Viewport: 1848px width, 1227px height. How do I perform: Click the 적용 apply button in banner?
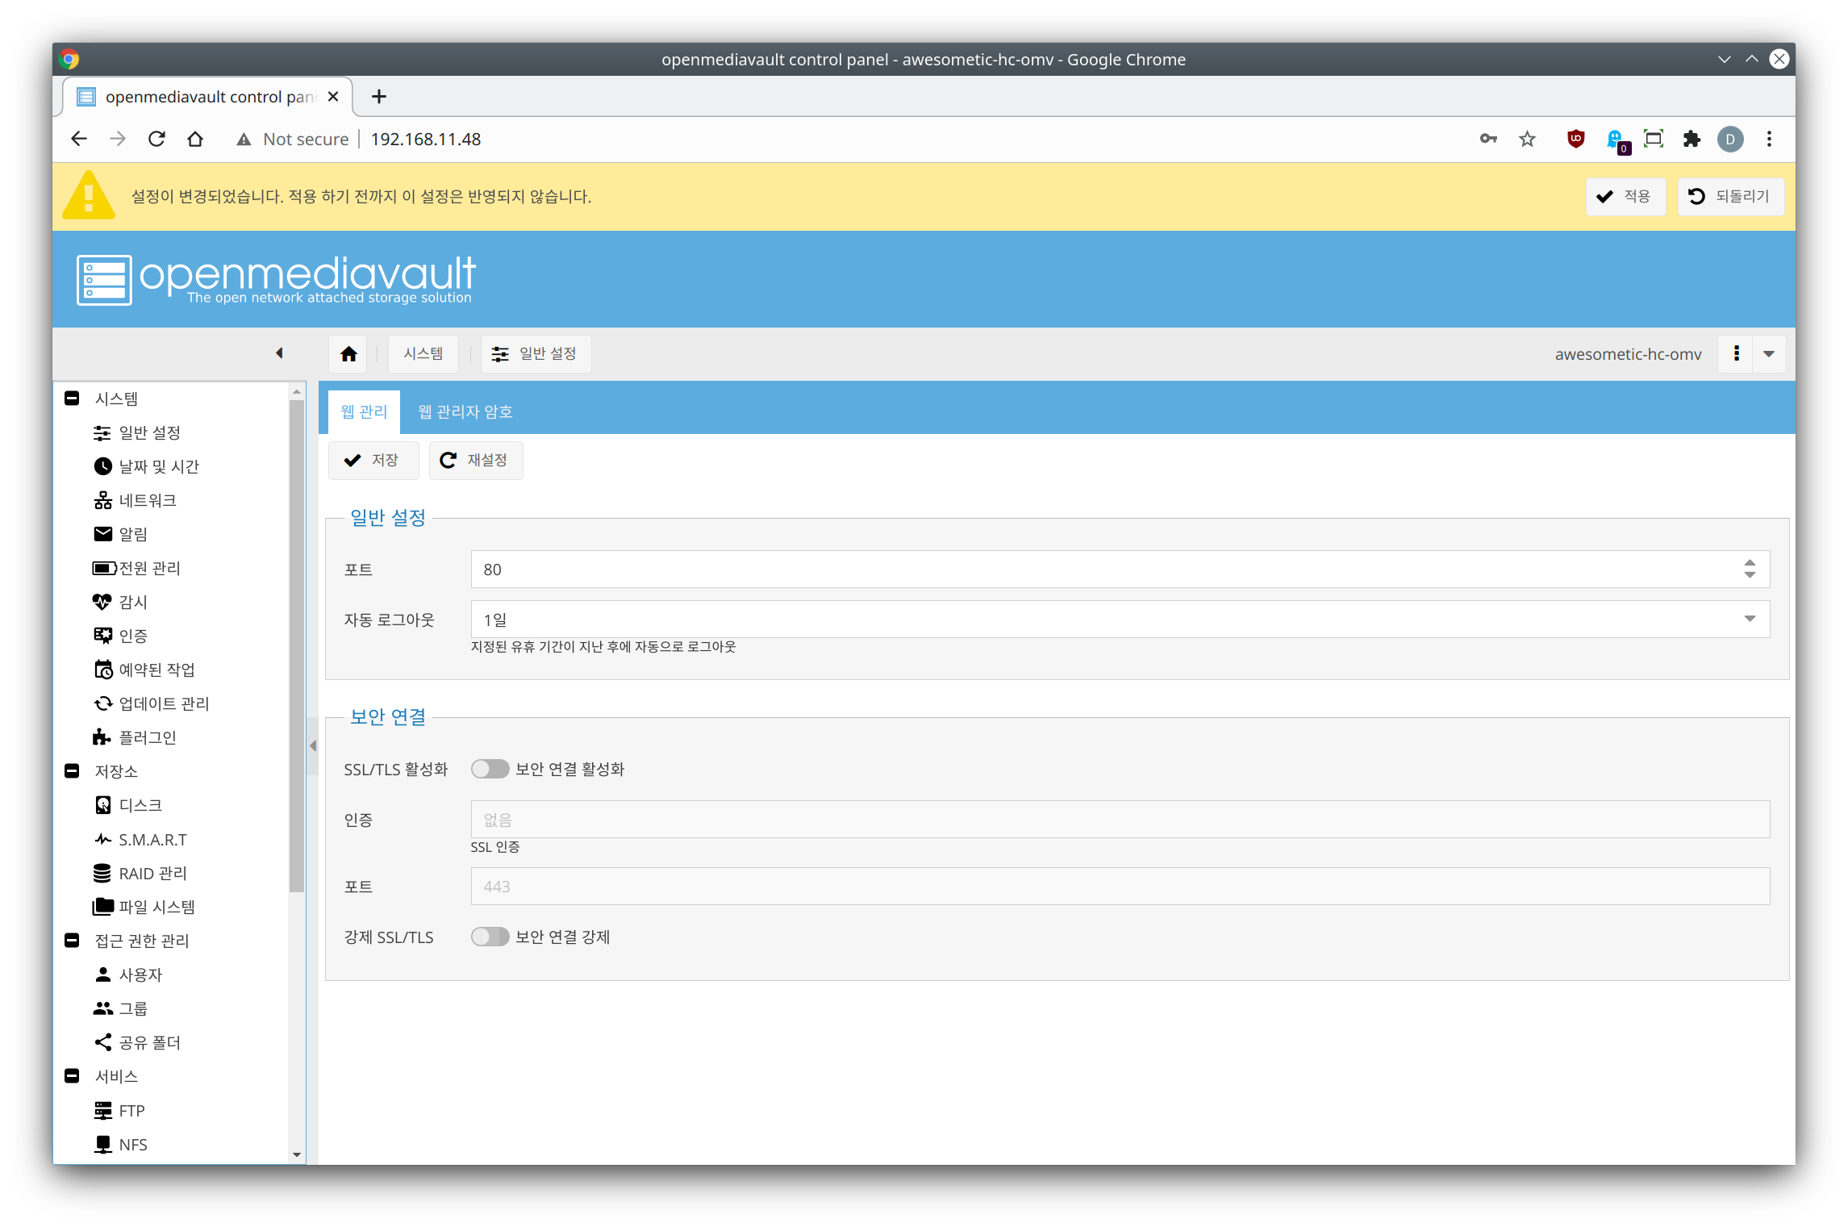coord(1625,196)
